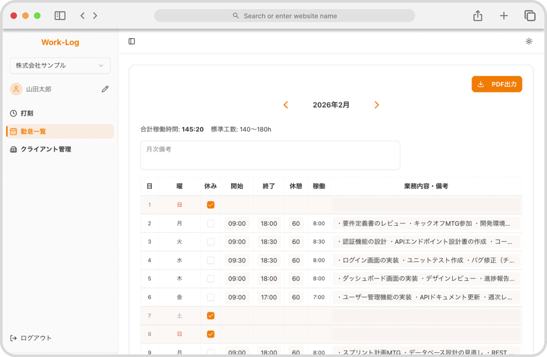Click the 月次備考 monthly notes field
This screenshot has width=547, height=357.
pyautogui.click(x=270, y=155)
